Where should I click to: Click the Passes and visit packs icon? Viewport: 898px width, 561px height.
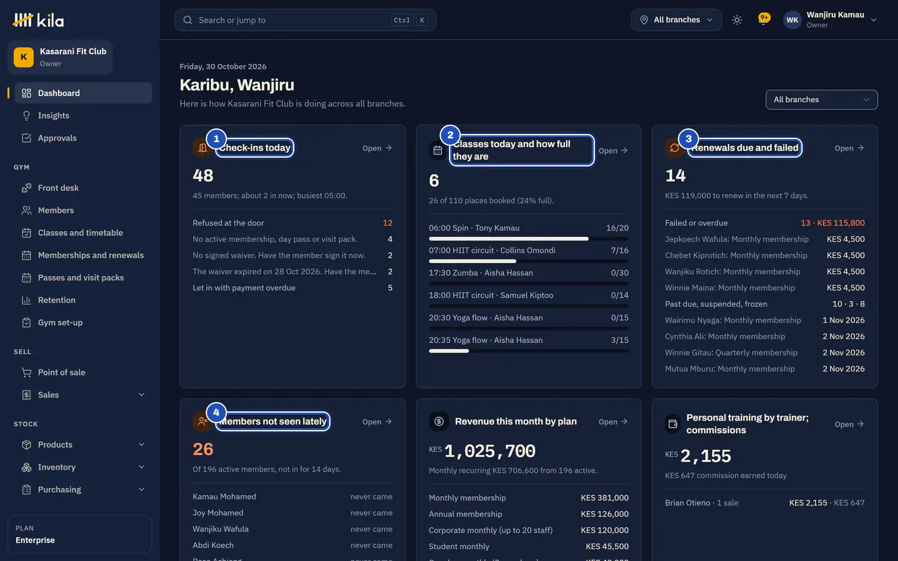click(x=26, y=277)
